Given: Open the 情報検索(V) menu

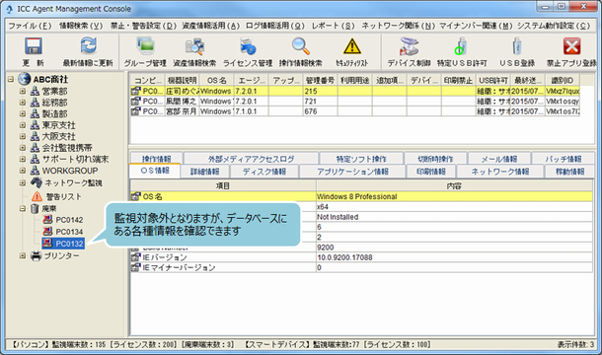Looking at the screenshot, I should (x=81, y=26).
